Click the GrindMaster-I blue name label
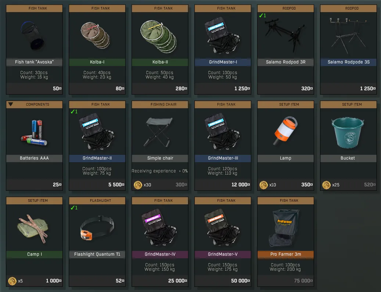Image resolution: width=381 pixels, height=292 pixels. (x=223, y=62)
